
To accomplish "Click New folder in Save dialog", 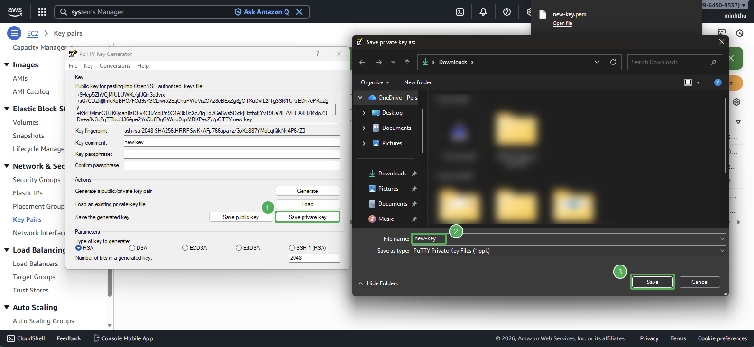I will click(x=418, y=82).
